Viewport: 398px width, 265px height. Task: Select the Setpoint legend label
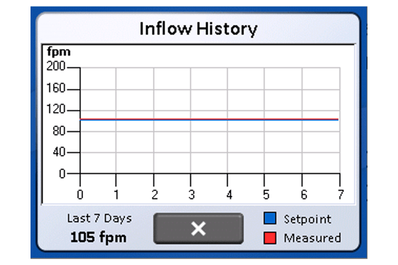coord(306,219)
